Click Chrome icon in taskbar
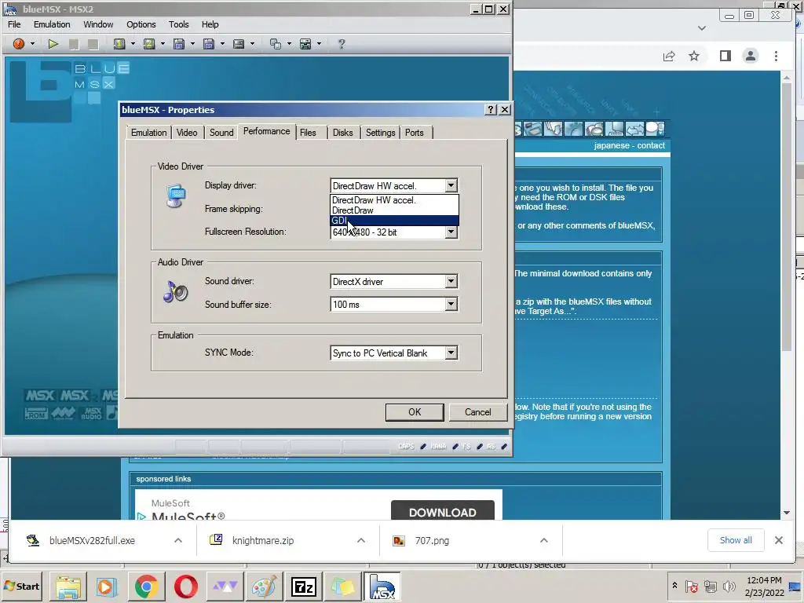 (x=147, y=587)
